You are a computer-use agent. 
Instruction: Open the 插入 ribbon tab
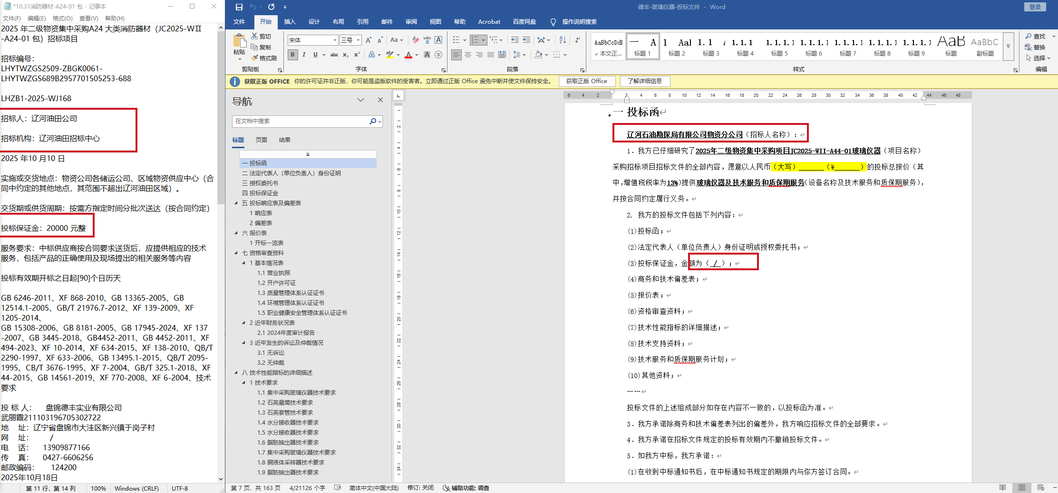point(290,22)
